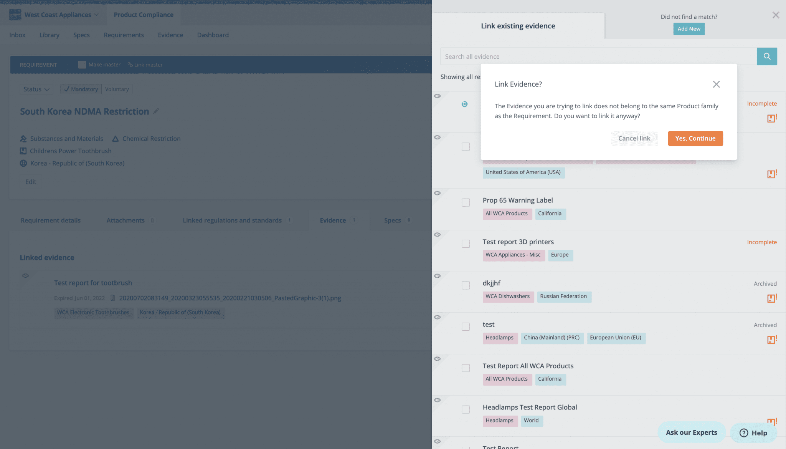Toggle eye icon for Prop 65 Warning Label
786x449 pixels.
437,193
